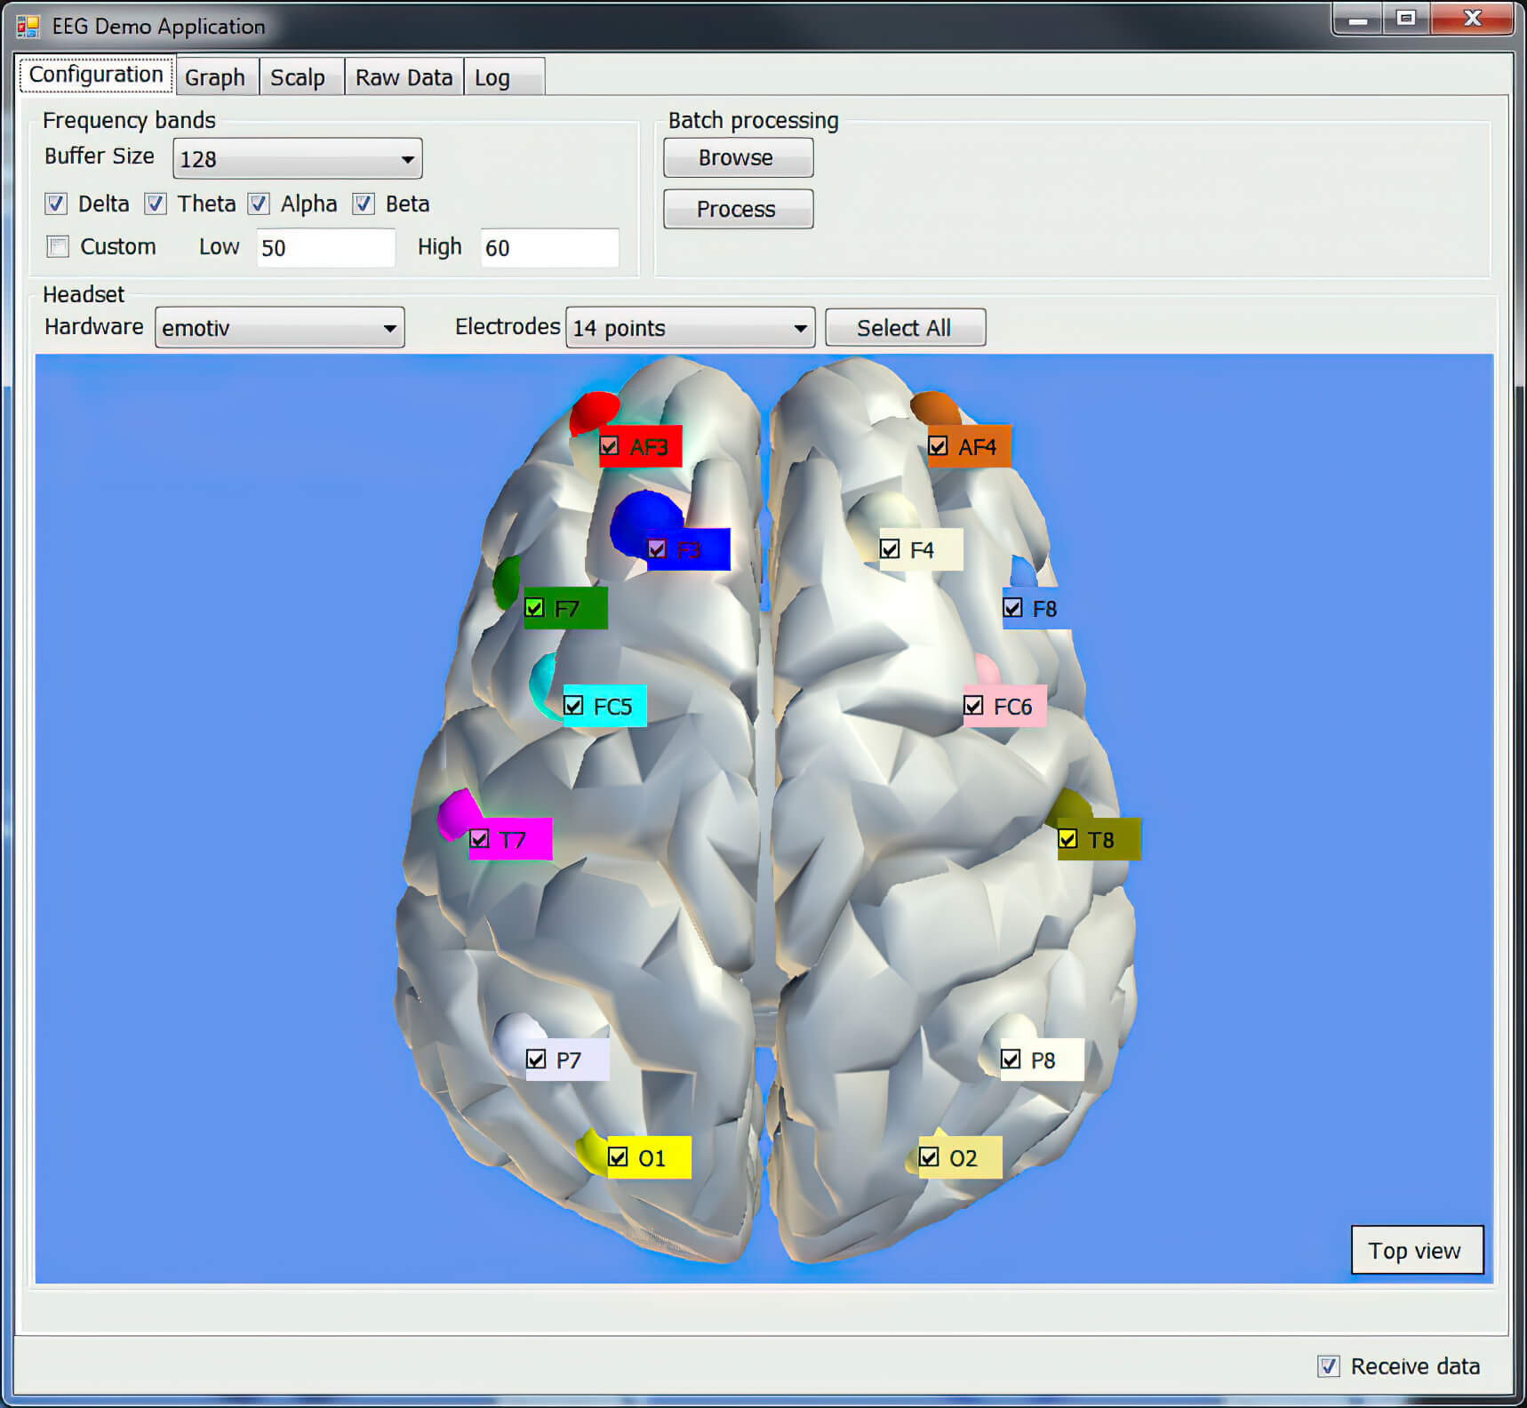The height and width of the screenshot is (1408, 1527).
Task: Click the red AF3 electrode marker on brain
Action: coord(592,411)
